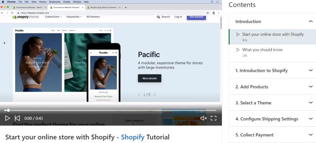
Task: Click the Get started button
Action: click(196, 17)
